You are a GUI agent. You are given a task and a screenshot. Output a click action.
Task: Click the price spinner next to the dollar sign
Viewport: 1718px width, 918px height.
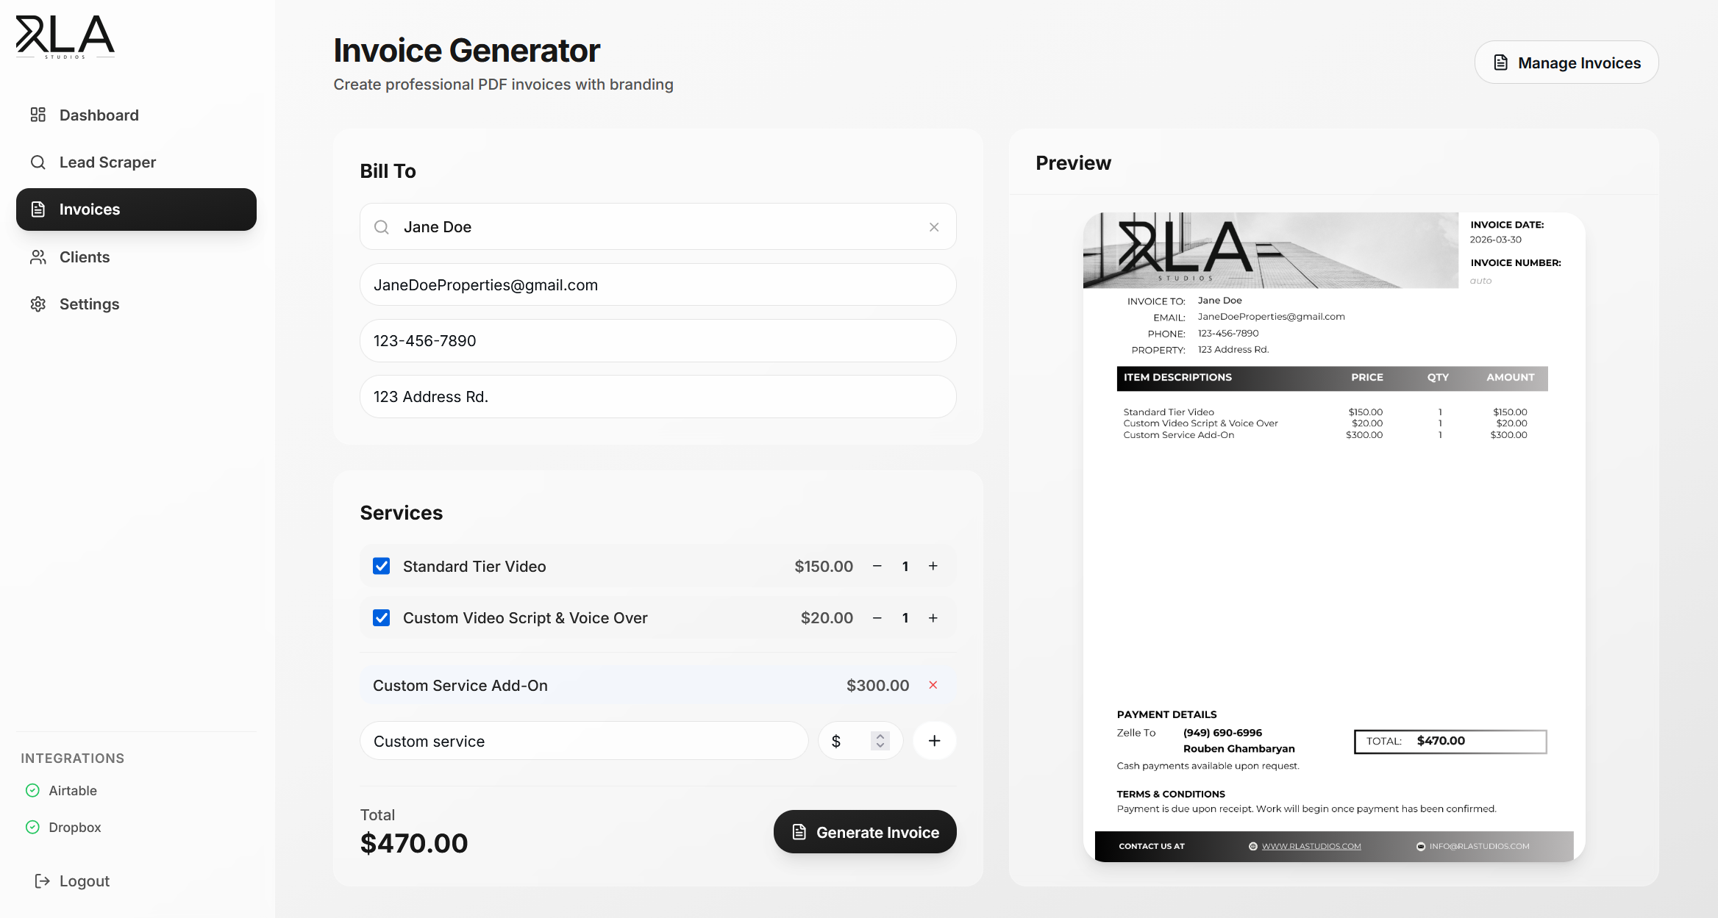pos(878,741)
